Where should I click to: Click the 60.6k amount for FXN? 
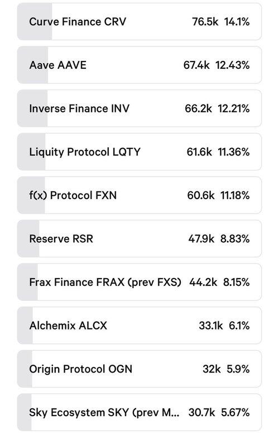coord(201,195)
